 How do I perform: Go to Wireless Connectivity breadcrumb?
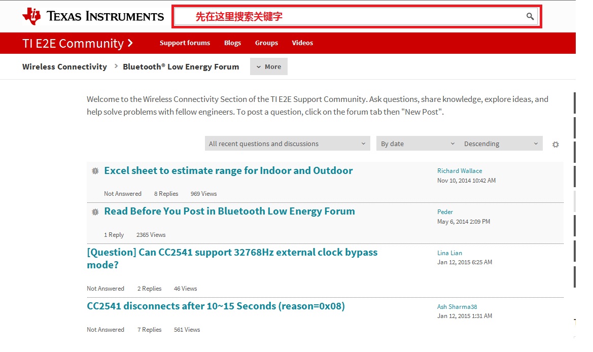64,66
